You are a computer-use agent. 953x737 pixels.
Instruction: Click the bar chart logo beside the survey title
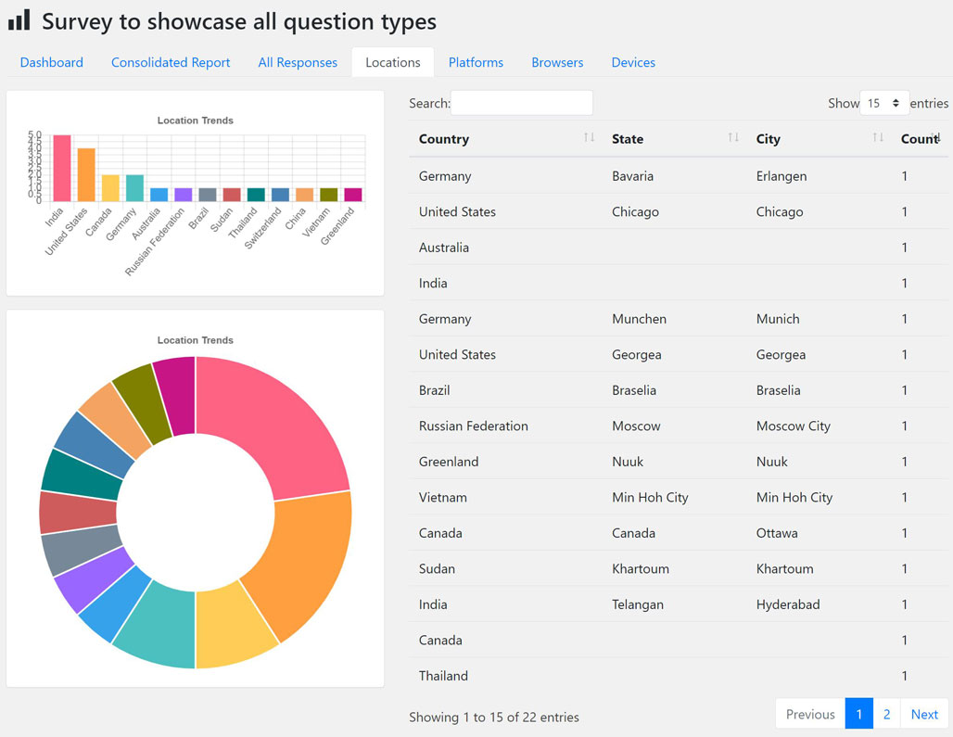click(19, 19)
